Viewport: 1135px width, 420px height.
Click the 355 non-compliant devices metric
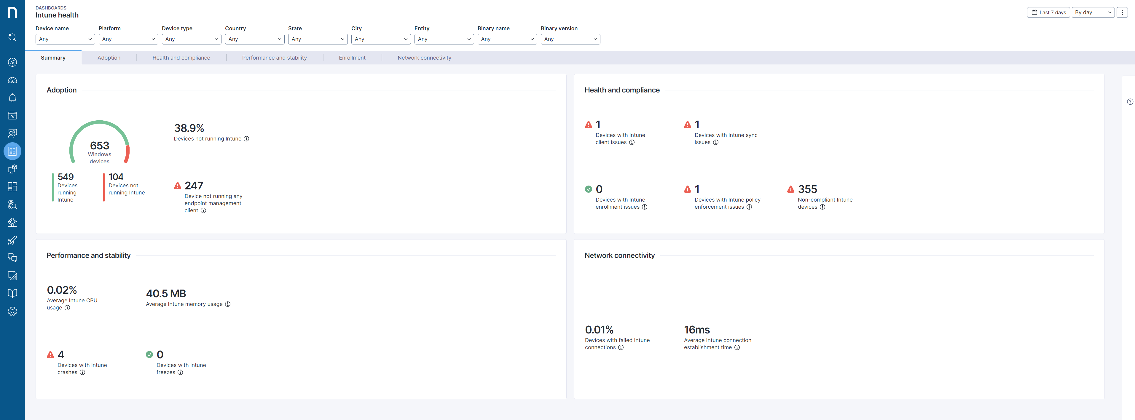807,189
